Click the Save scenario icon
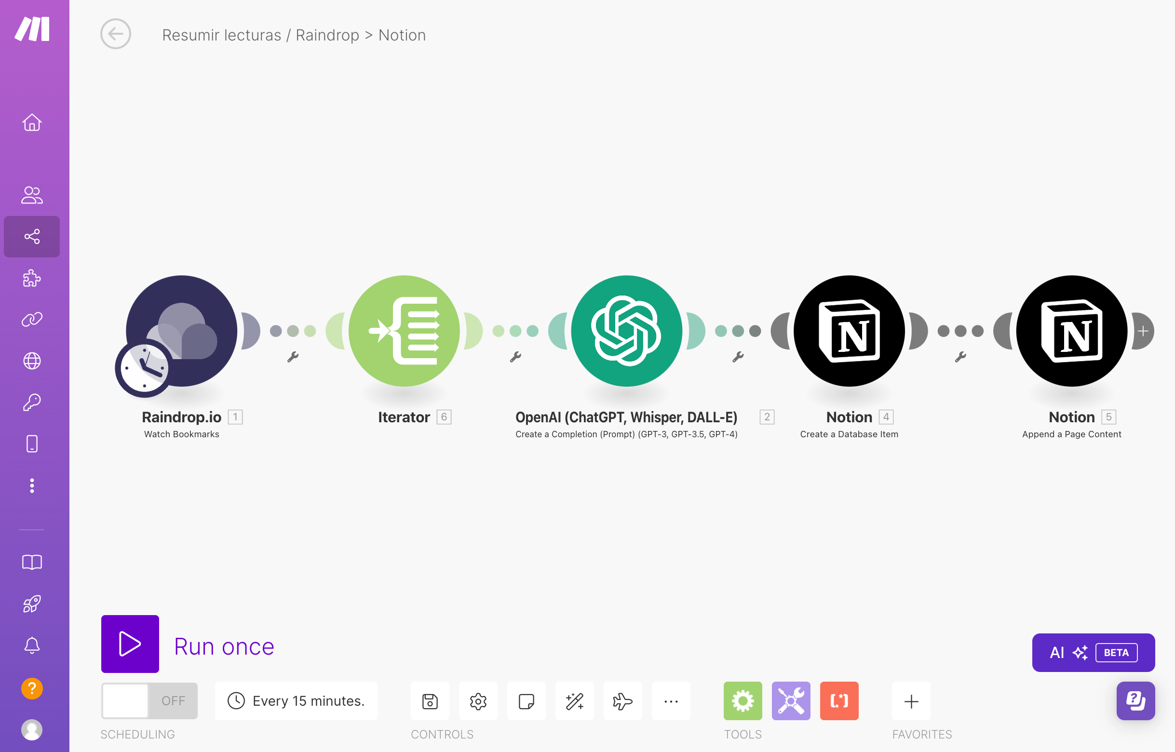This screenshot has height=752, width=1175. click(x=430, y=701)
